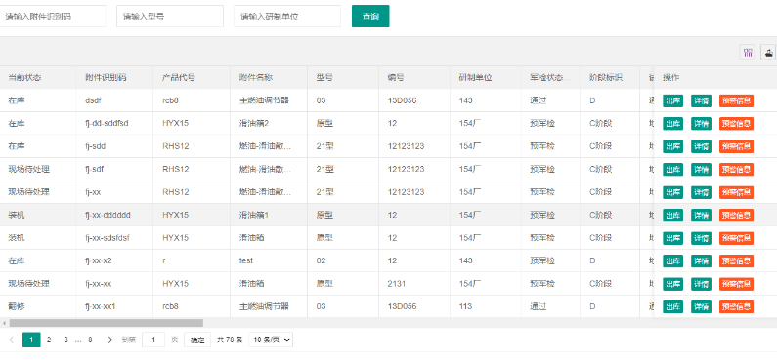
Task: Open 预警信息 for row fj-sdd
Action: click(736, 146)
